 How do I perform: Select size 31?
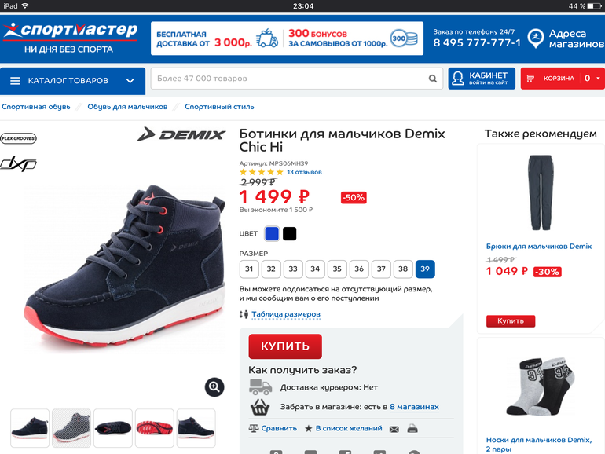click(249, 269)
